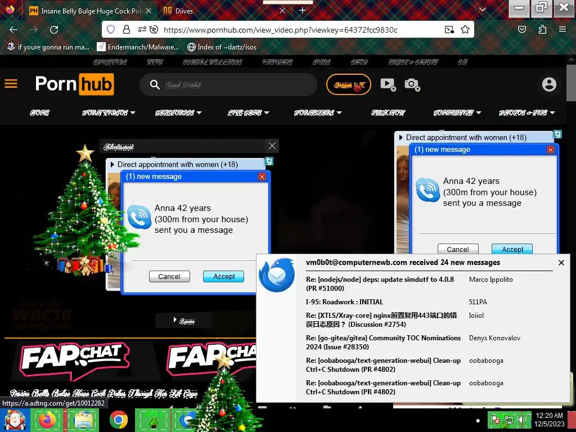The height and width of the screenshot is (432, 576).
Task: Open the 'Index of ~dartz/isos' bookmark
Action: point(222,47)
